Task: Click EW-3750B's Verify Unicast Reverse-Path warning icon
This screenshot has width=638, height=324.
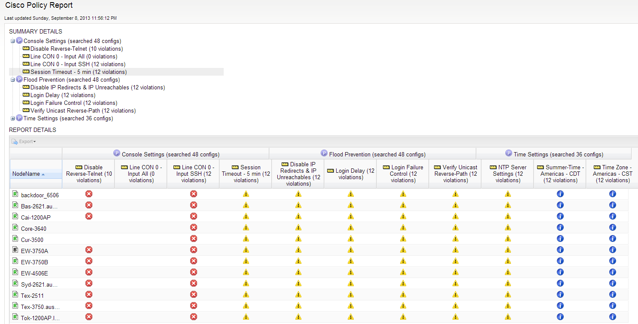Action: pyautogui.click(x=456, y=261)
